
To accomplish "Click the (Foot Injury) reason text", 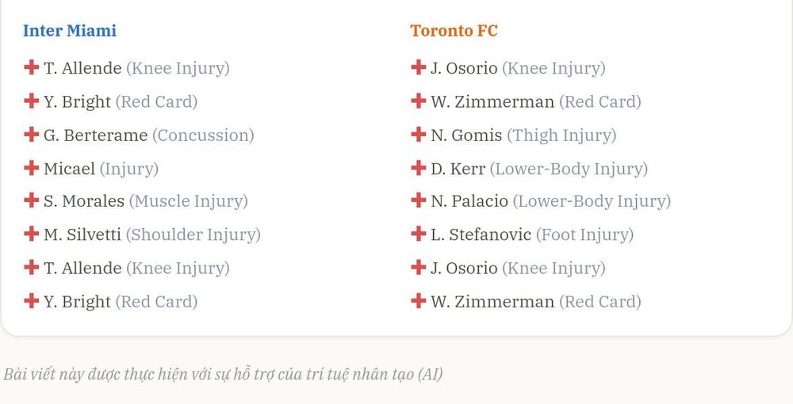I will click(x=584, y=234).
